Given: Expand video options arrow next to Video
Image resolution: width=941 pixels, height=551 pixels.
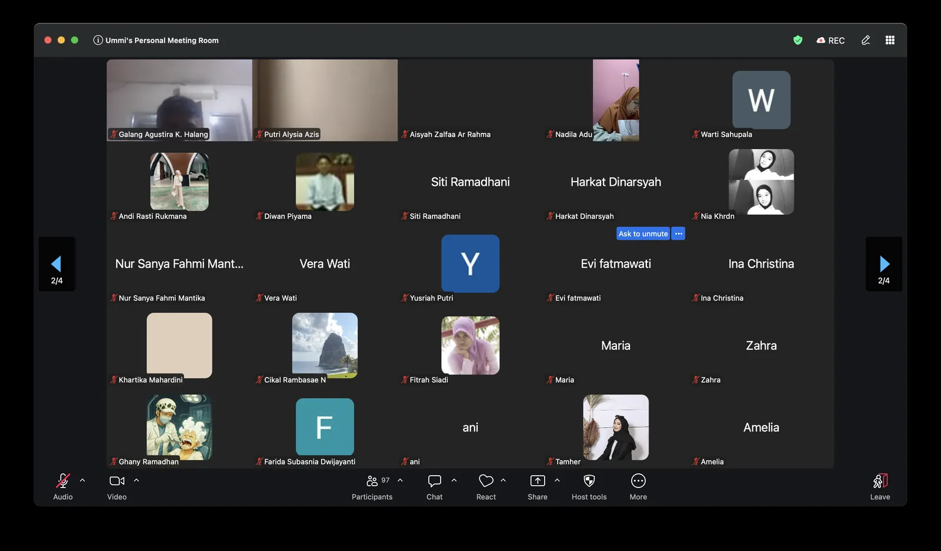Looking at the screenshot, I should [x=136, y=480].
